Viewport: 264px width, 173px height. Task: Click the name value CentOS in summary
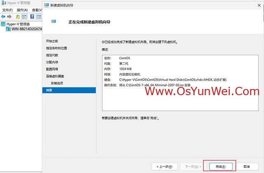(x=125, y=58)
